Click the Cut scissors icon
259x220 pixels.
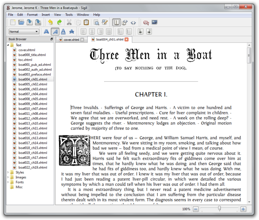(69, 22)
